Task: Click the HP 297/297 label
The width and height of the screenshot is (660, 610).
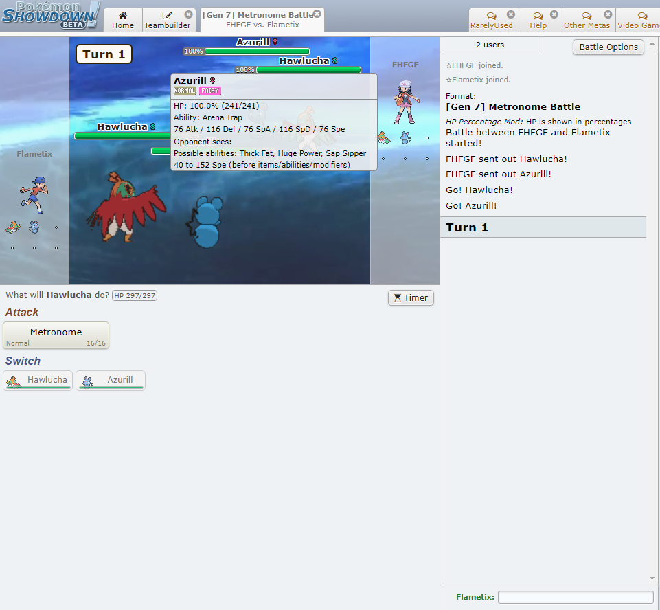Action: 135,295
